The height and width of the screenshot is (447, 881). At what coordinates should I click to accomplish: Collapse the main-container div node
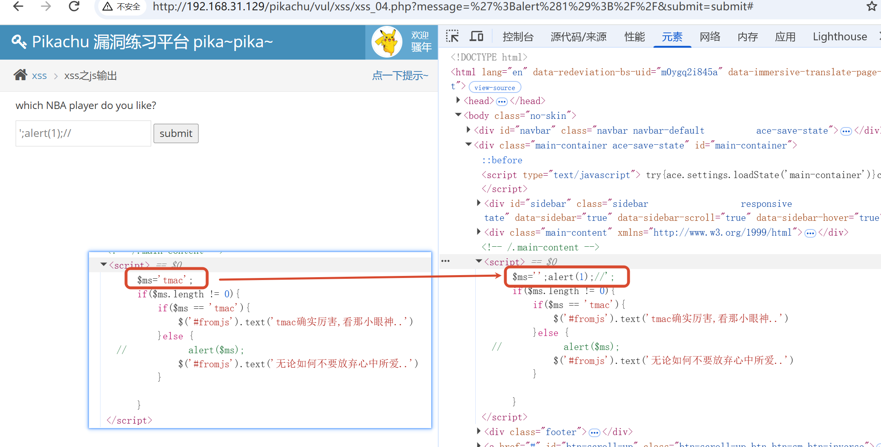tap(468, 144)
